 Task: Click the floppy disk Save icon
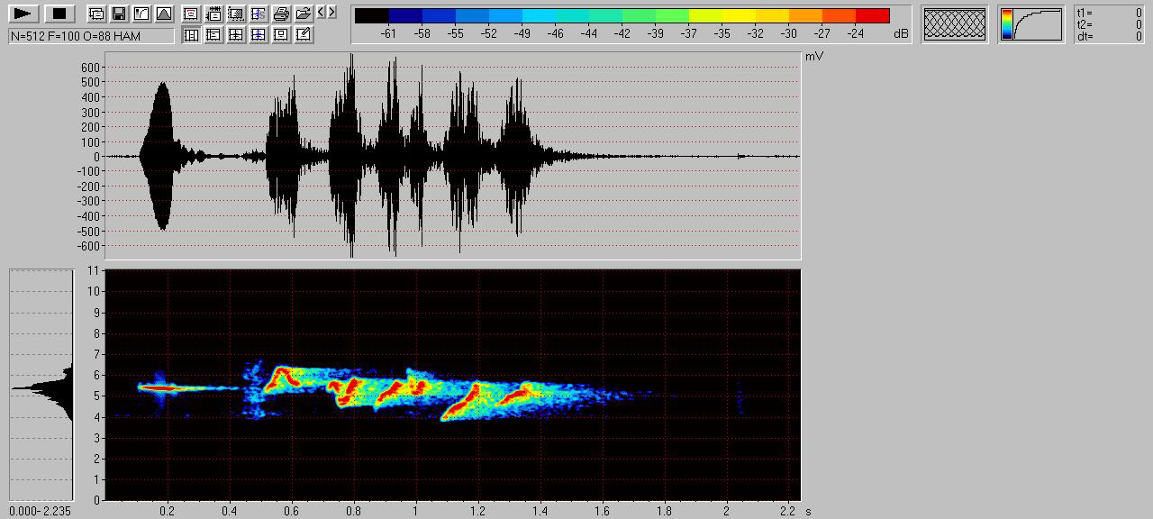118,14
